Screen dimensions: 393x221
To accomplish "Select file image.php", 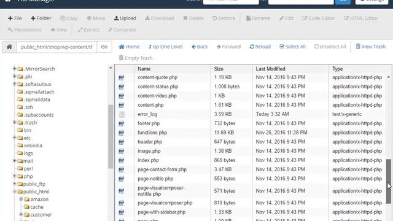I will coord(149,151).
